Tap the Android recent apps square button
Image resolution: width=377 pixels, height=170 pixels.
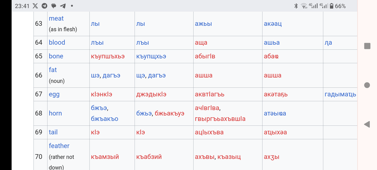367,46
